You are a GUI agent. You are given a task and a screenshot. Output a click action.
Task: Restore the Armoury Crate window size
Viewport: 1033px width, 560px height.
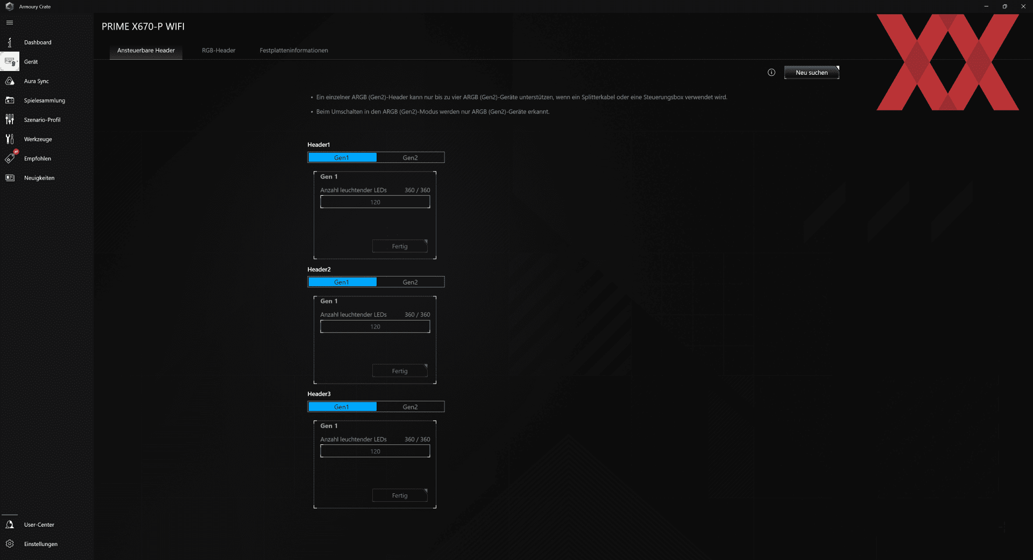1004,6
